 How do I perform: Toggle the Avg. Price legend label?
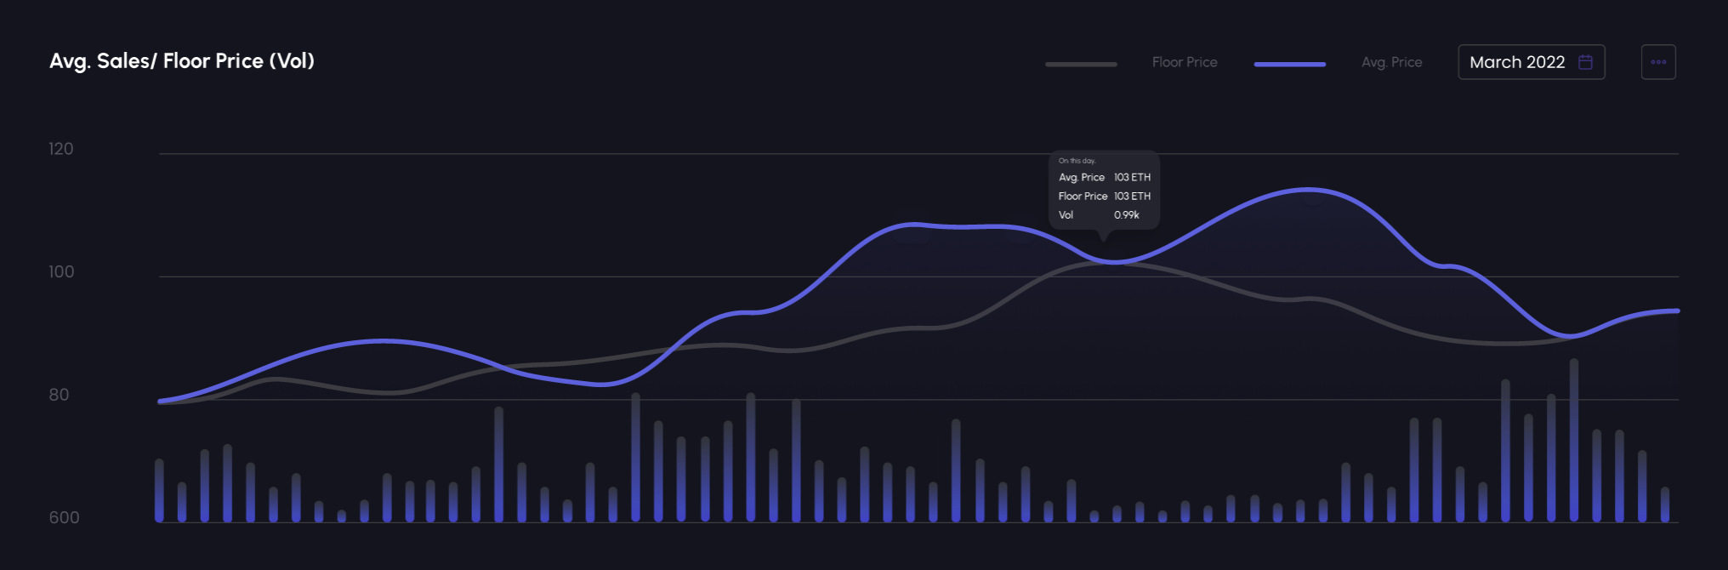pyautogui.click(x=1391, y=62)
